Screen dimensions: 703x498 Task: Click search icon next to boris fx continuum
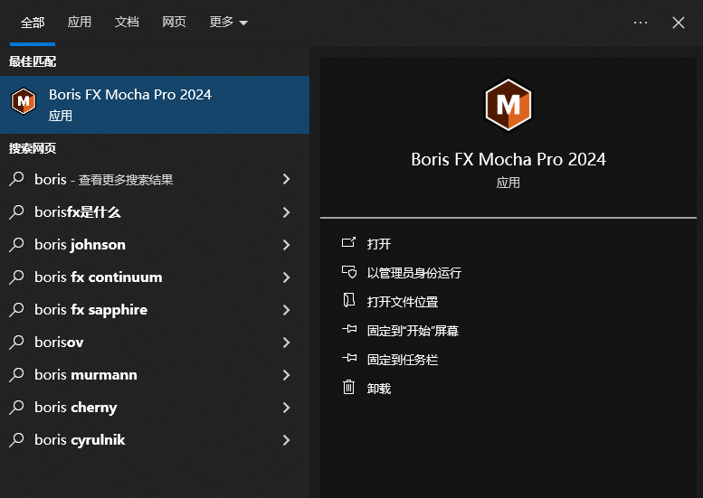[16, 277]
